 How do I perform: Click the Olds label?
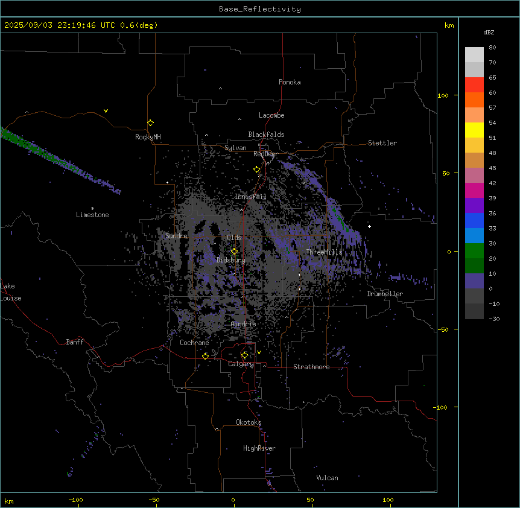(234, 238)
